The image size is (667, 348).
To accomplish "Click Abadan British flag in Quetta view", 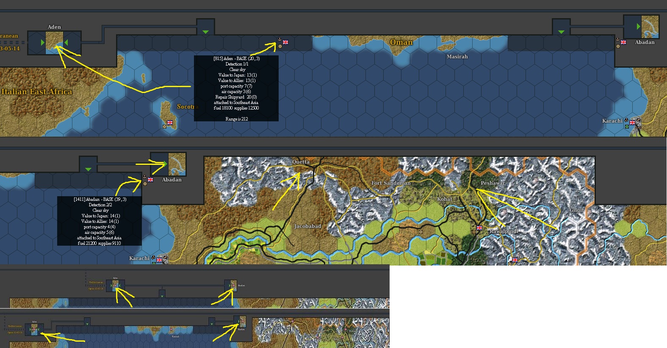I will pyautogui.click(x=150, y=180).
